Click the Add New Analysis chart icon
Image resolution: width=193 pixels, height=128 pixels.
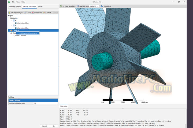[9, 13]
